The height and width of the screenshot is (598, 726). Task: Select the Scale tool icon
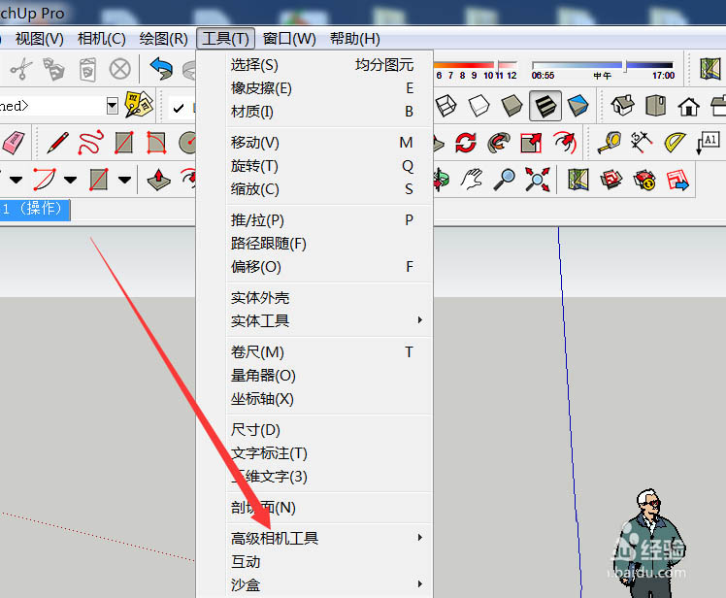531,142
